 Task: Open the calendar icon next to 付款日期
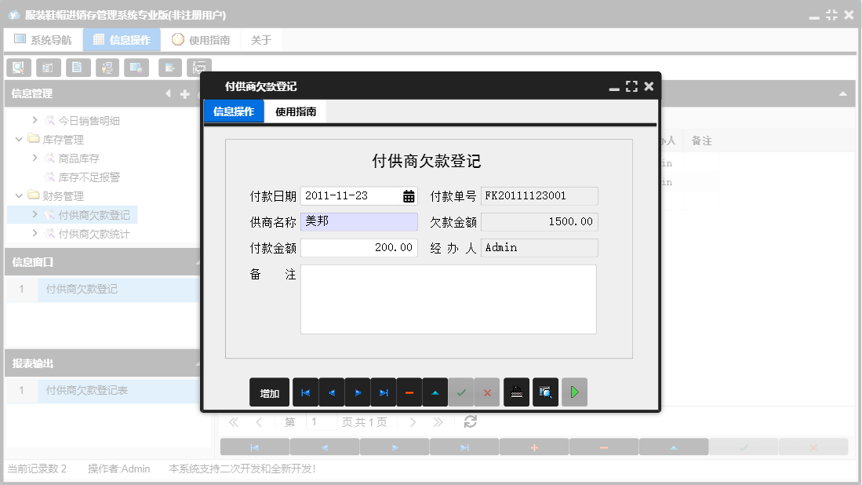(407, 195)
